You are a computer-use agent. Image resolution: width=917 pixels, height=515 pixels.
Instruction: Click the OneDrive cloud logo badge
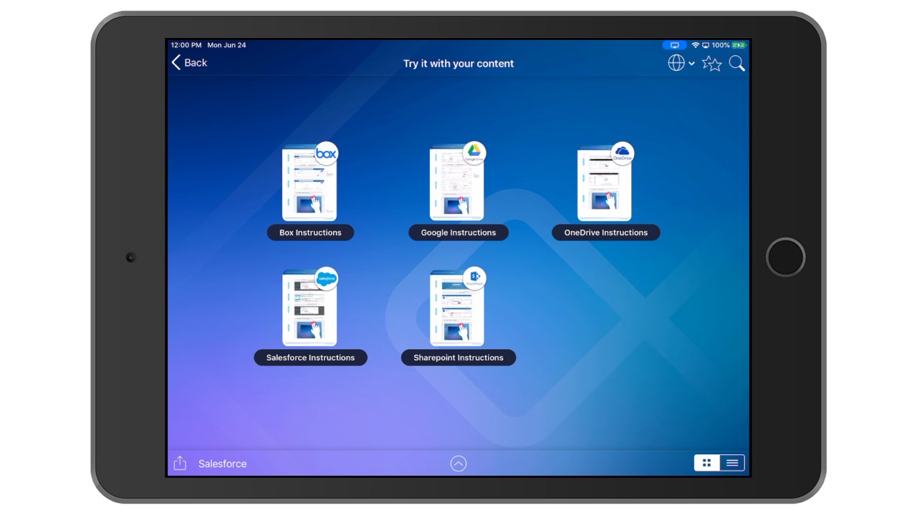coord(622,153)
